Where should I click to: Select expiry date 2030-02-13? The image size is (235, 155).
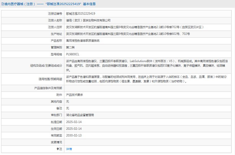pyautogui.click(x=74, y=135)
